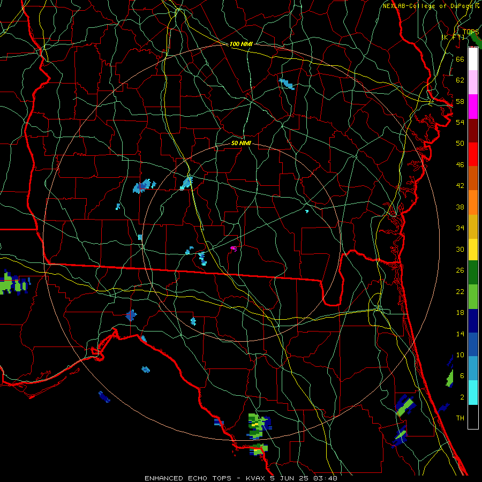
Task: Click the legend value "30"
Action: (460, 249)
